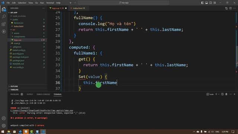The width and height of the screenshot is (238, 134).
Task: Kill the terminal with the trash icon
Action: point(226,94)
